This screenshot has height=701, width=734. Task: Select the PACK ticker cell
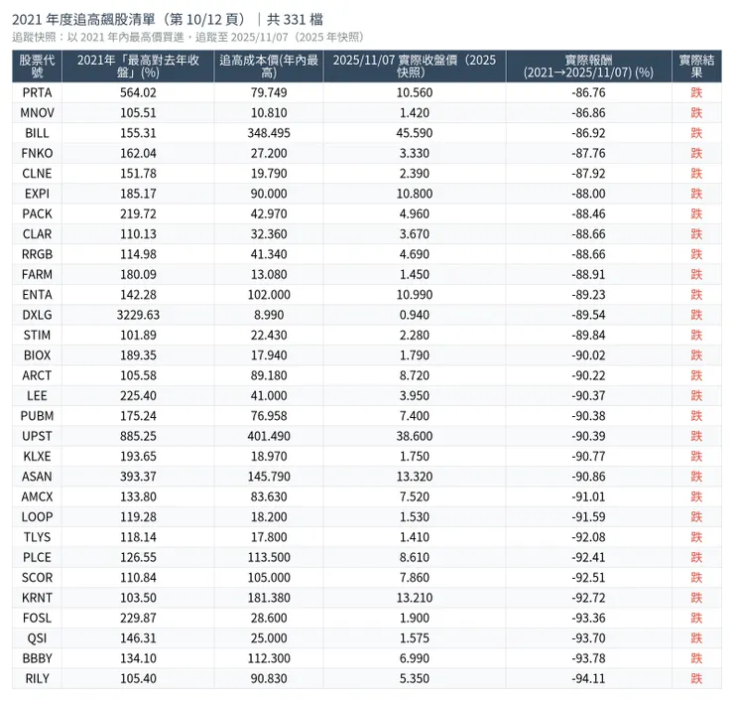37,213
